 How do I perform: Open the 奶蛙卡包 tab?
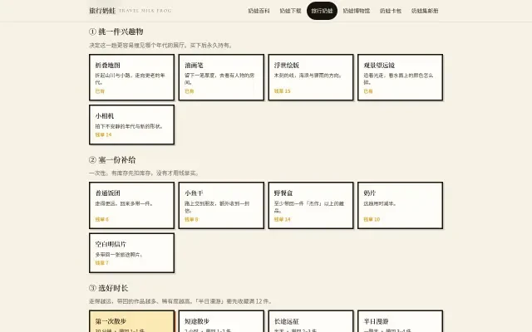tap(391, 11)
